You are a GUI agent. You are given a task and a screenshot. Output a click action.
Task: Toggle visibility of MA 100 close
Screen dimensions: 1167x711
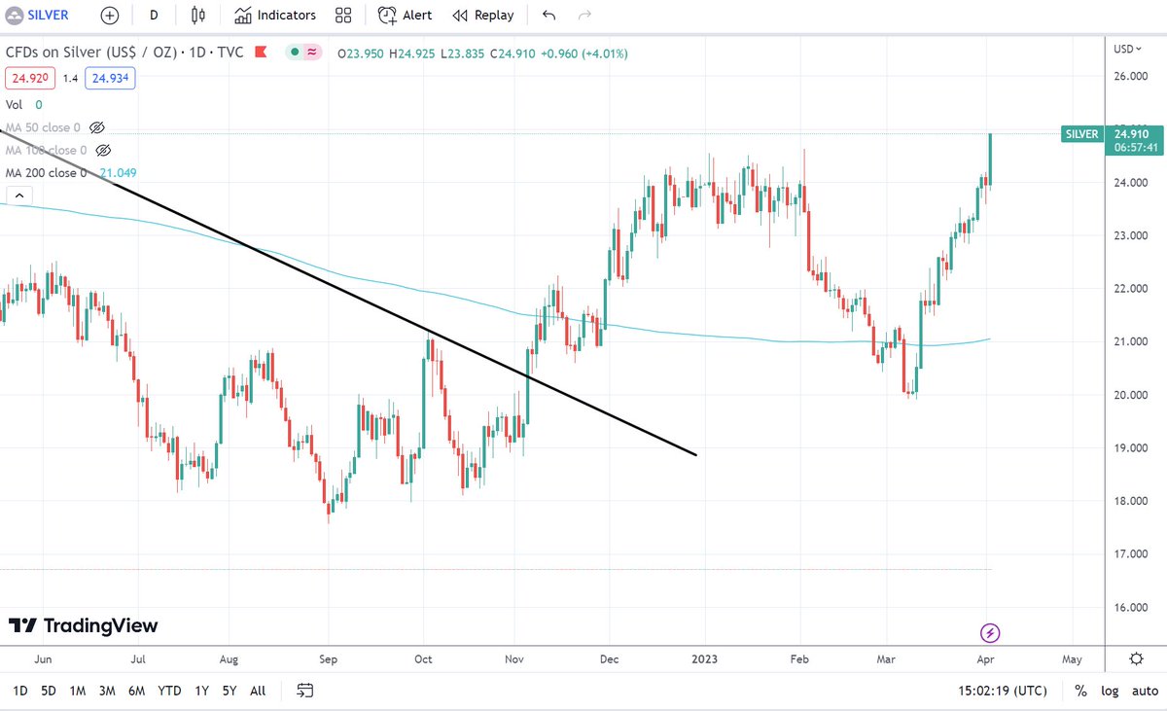pyautogui.click(x=103, y=150)
